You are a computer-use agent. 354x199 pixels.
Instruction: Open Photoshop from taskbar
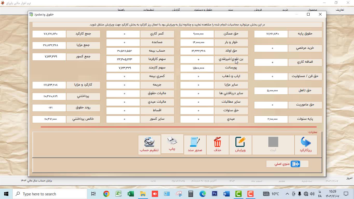click(x=215, y=194)
